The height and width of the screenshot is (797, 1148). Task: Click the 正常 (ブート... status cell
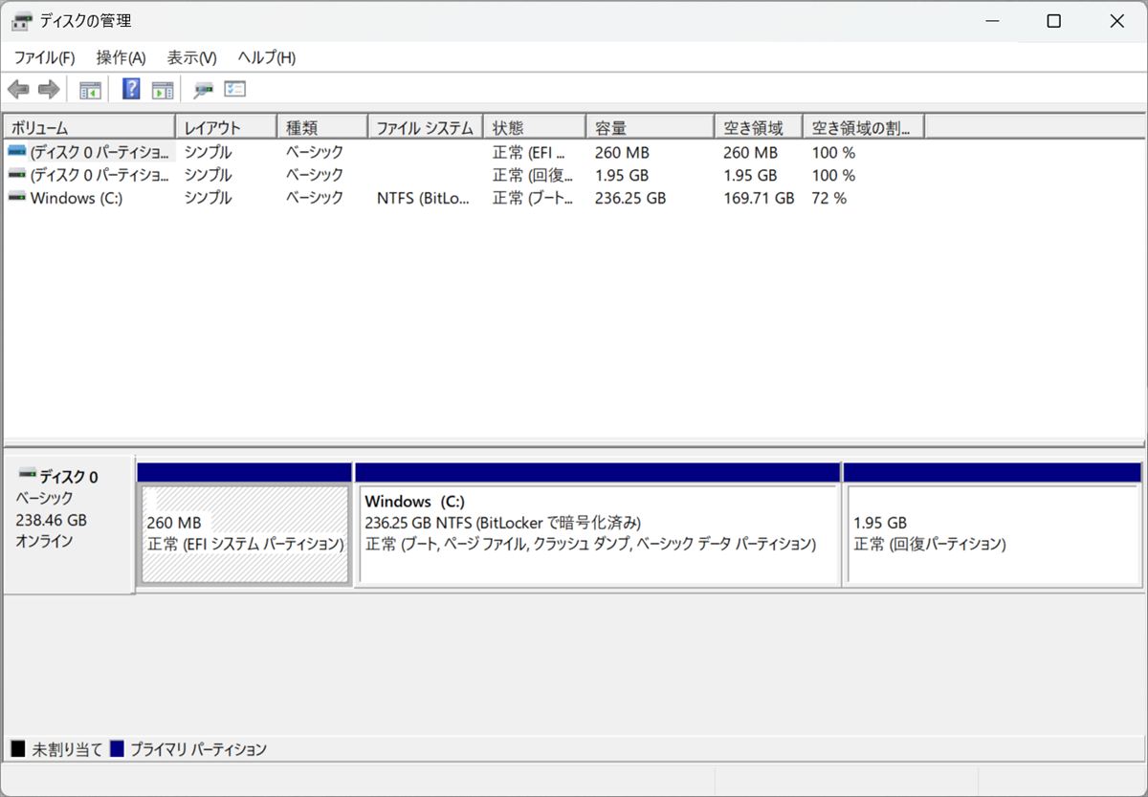(x=533, y=198)
